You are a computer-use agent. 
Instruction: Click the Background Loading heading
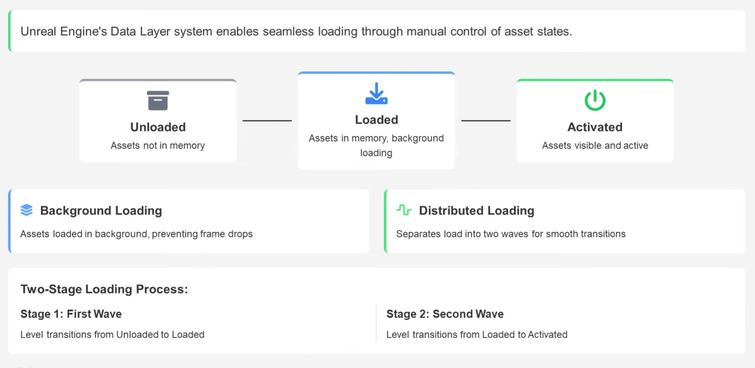click(x=101, y=211)
